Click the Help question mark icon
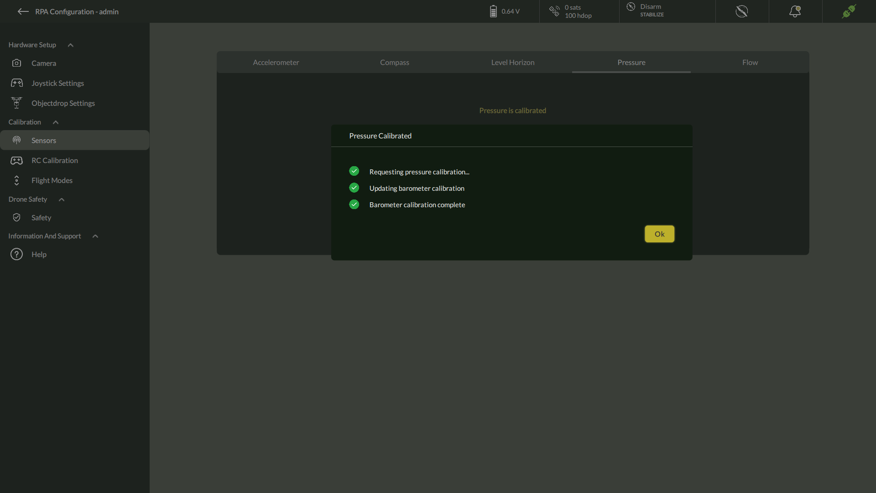Image resolution: width=876 pixels, height=493 pixels. [16, 254]
